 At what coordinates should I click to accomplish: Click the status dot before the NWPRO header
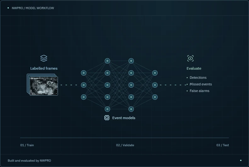tap(8, 8)
